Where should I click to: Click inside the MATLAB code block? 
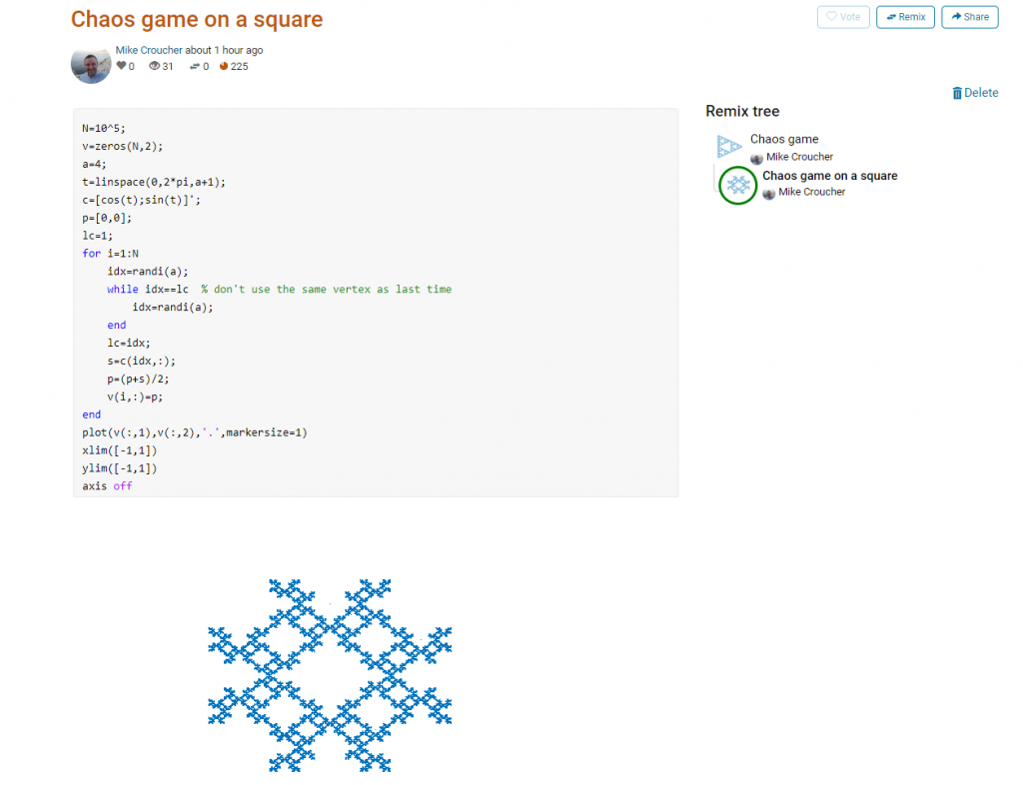pyautogui.click(x=375, y=302)
